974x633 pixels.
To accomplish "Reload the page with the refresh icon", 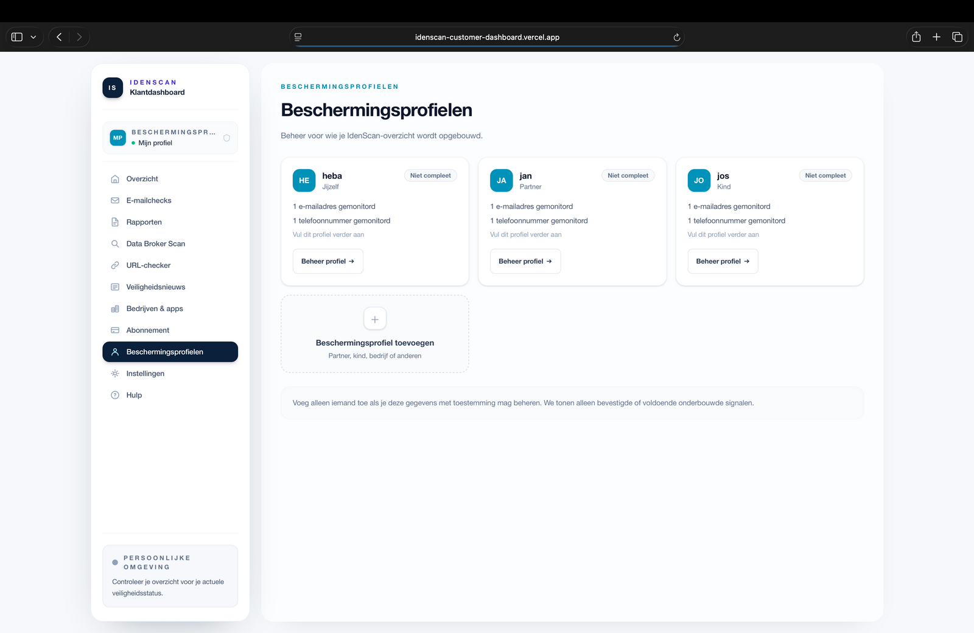I will (676, 37).
